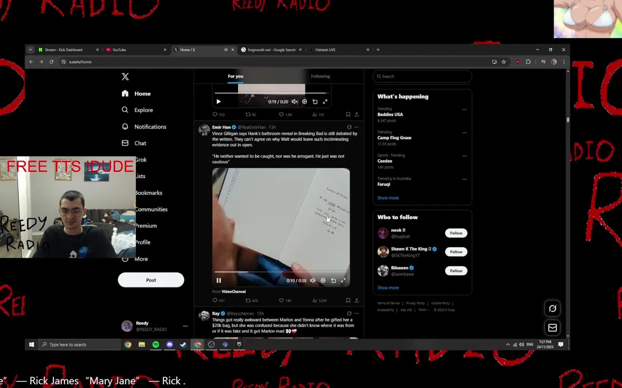Follow nook !!
This screenshot has width=622, height=388.
[456, 233]
